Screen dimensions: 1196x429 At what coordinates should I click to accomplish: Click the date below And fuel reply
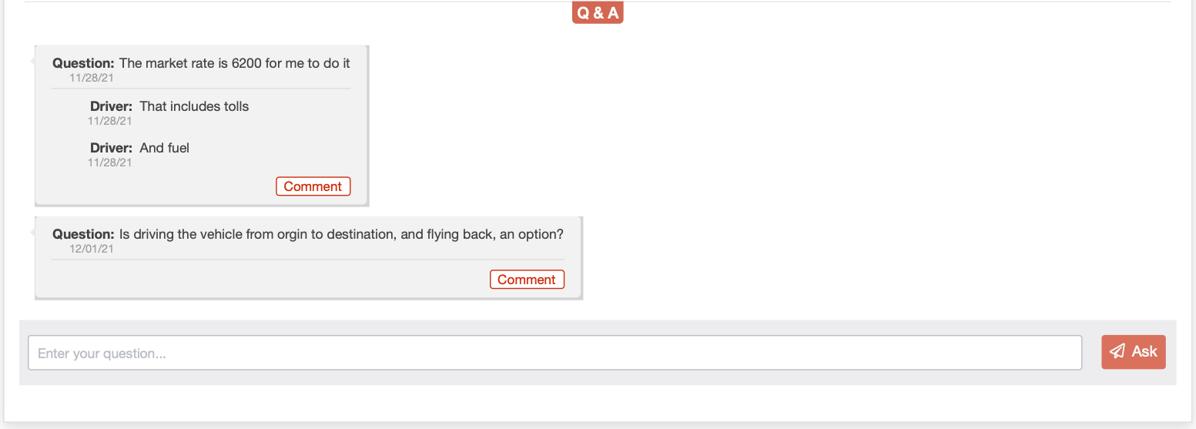coord(110,163)
